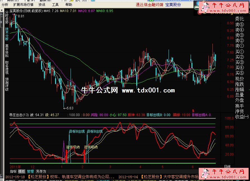
Task: Open the 分析 menu
Action: click(x=5, y=5)
